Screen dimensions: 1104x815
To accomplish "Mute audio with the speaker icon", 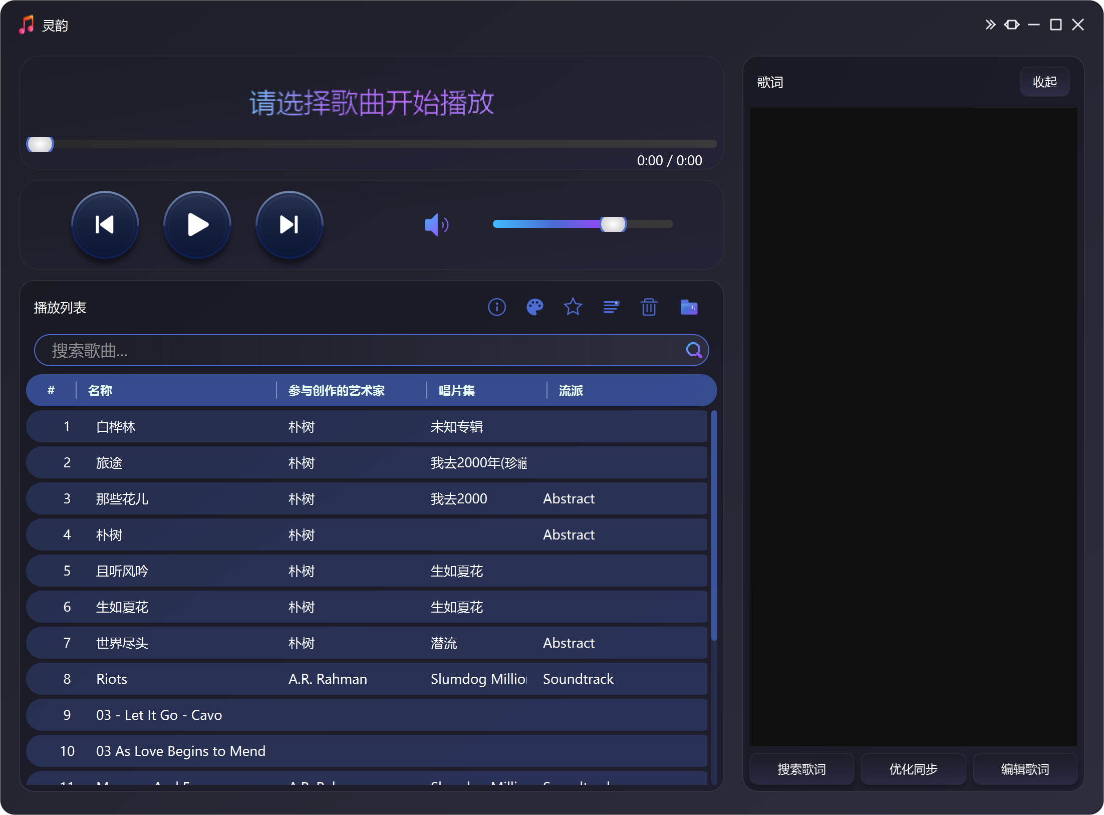I will click(x=435, y=224).
